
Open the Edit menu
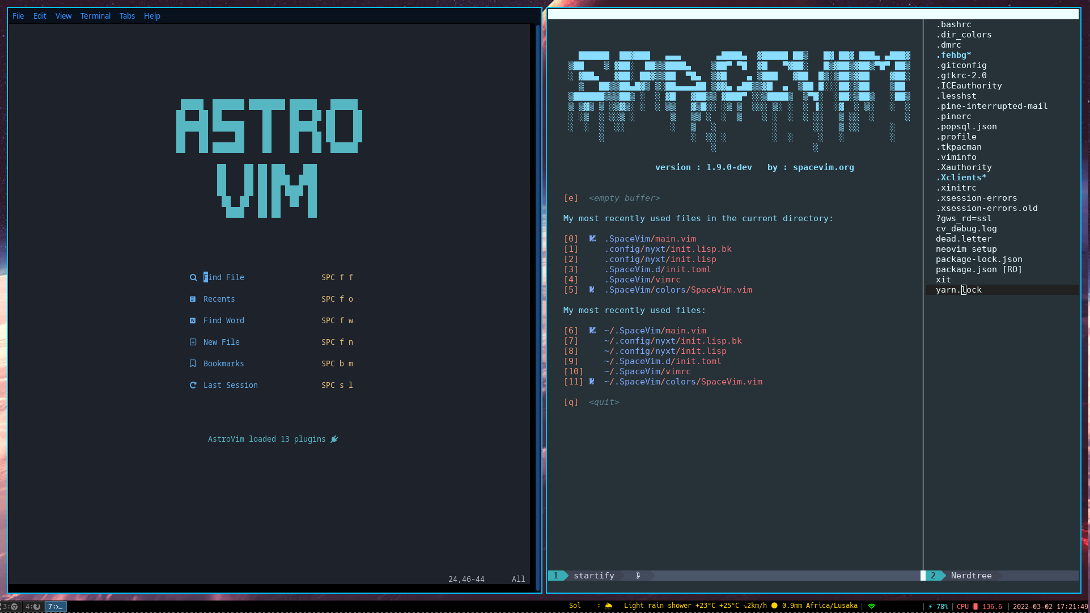coord(40,16)
